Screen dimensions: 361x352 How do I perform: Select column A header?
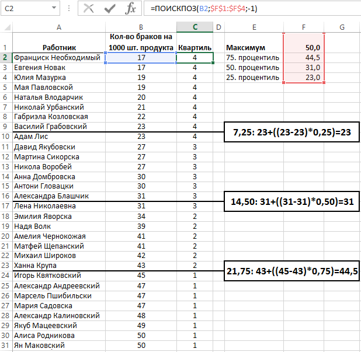(58, 27)
